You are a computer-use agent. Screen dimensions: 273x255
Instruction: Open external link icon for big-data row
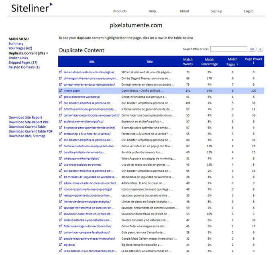pos(60,245)
